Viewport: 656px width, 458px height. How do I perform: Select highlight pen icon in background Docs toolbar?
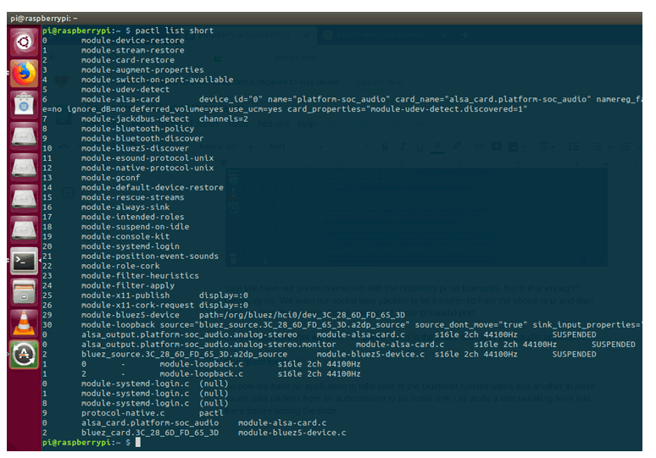click(x=456, y=146)
